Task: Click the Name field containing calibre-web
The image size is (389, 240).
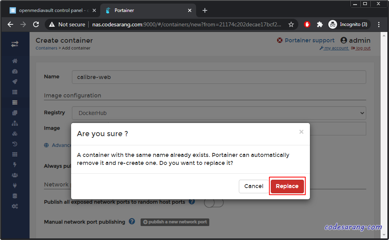Action: pos(219,77)
